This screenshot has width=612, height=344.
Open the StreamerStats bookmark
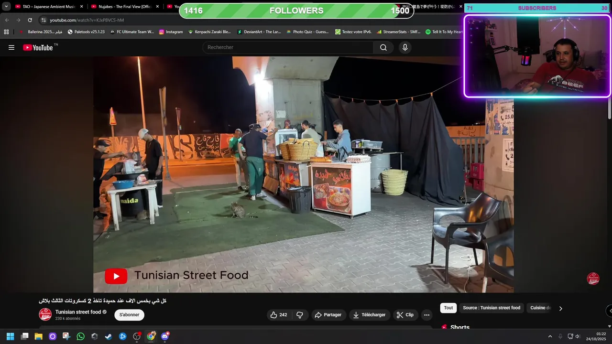coord(398,32)
